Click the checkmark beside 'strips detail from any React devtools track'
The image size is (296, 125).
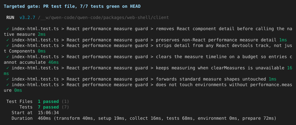[8, 45]
